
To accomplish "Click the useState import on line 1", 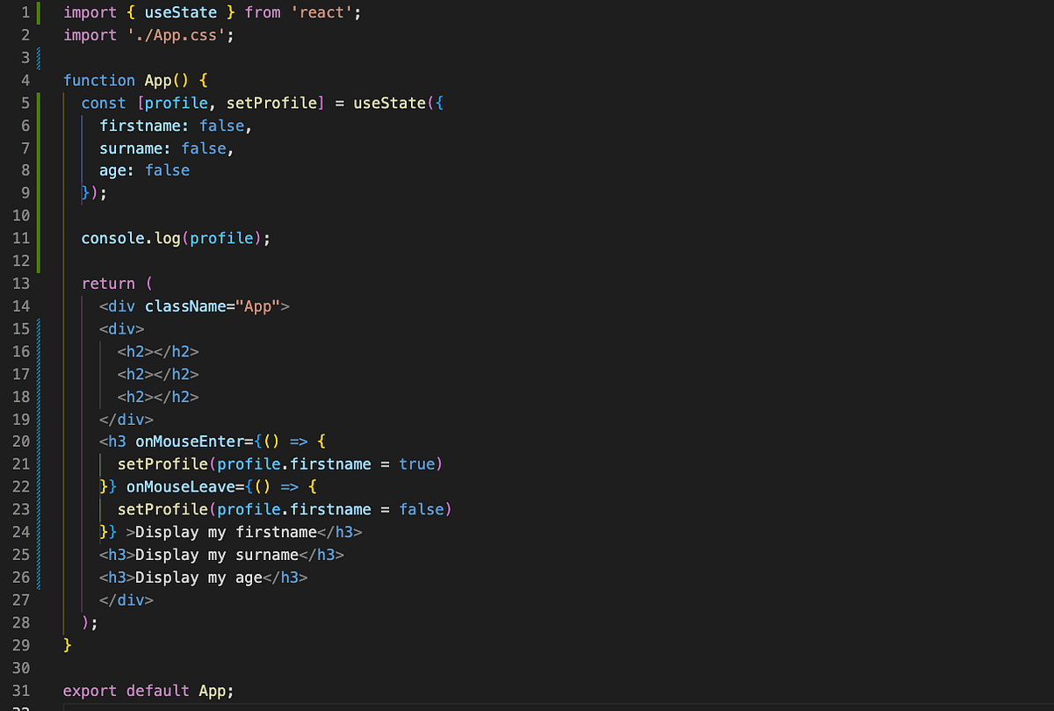I will (x=180, y=12).
